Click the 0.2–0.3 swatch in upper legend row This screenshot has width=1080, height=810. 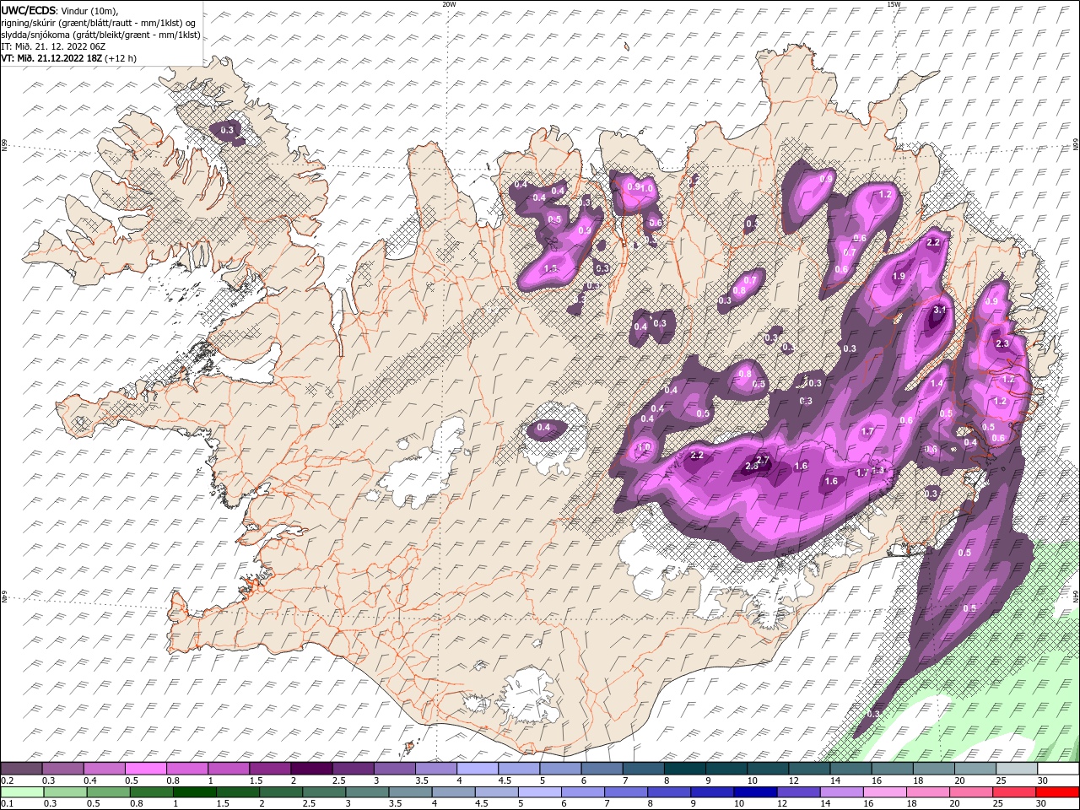tap(21, 768)
